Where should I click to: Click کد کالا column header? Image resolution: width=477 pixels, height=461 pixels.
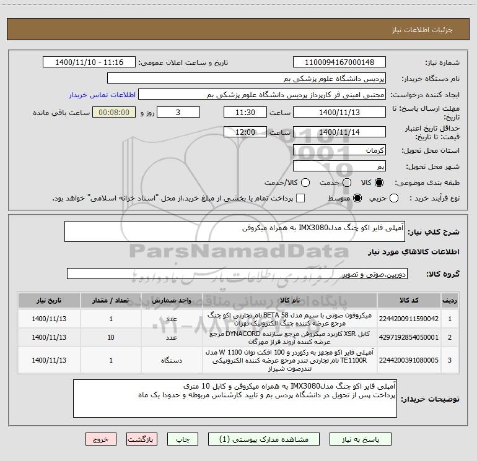409,300
